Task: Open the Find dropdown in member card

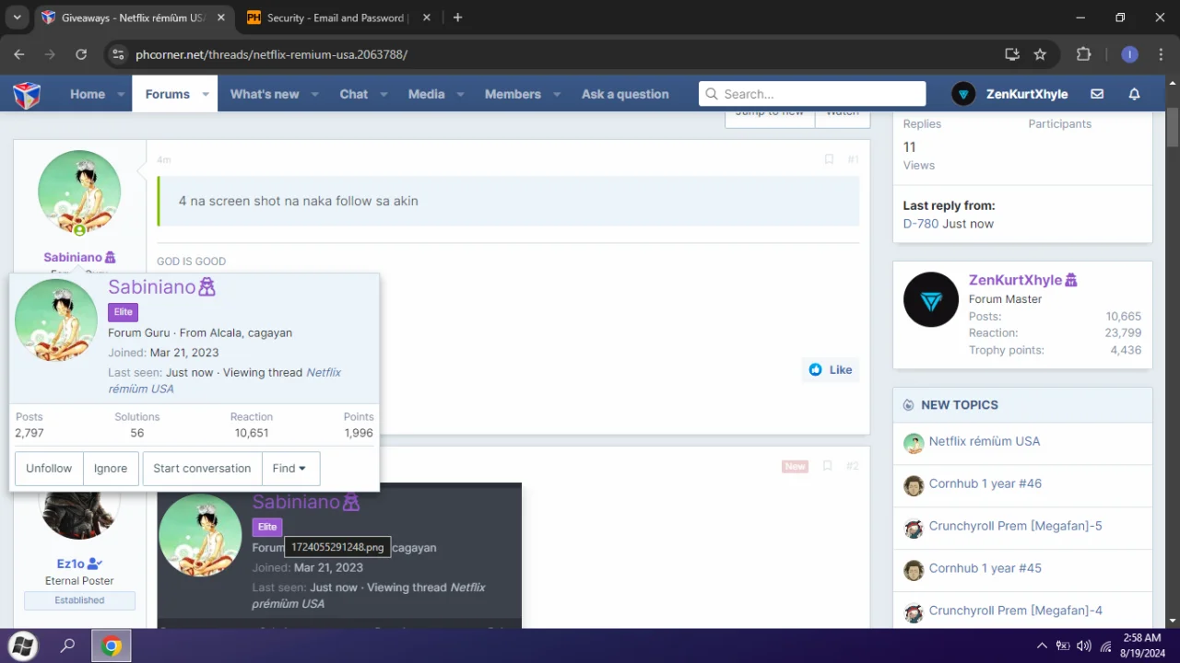Action: point(290,468)
